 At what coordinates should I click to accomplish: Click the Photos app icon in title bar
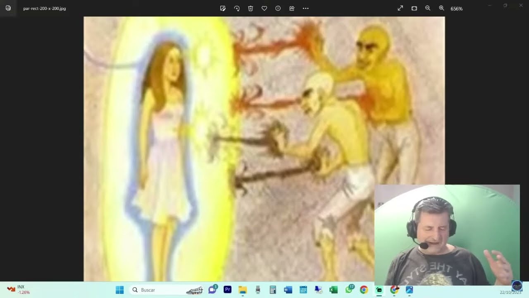(x=8, y=8)
